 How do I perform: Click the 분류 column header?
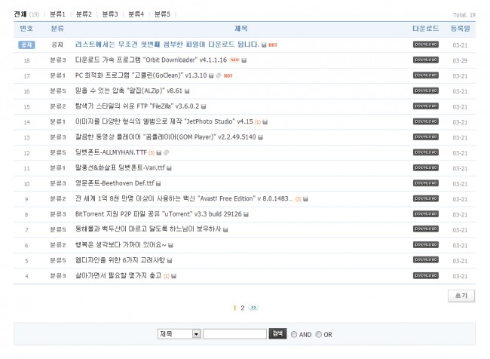click(x=57, y=29)
